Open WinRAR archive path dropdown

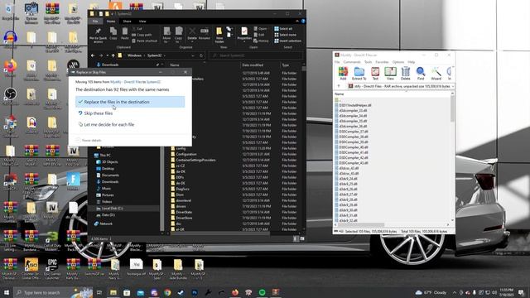(x=452, y=86)
